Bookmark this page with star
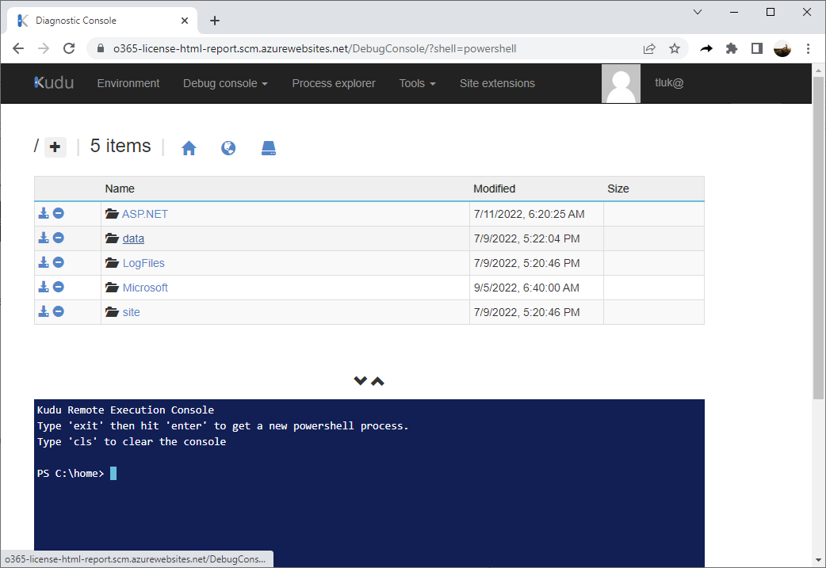Image resolution: width=826 pixels, height=568 pixels. coord(675,48)
